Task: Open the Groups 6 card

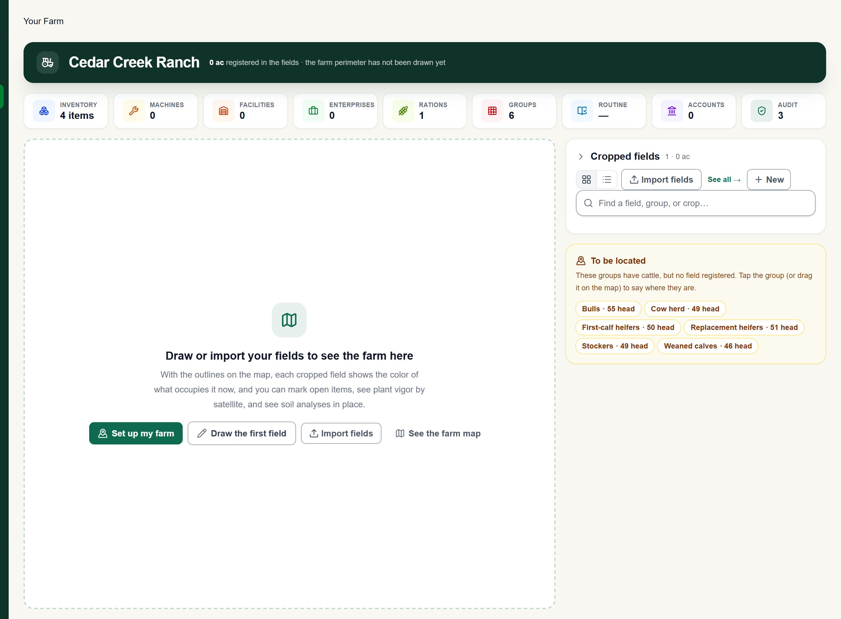Action: [514, 111]
